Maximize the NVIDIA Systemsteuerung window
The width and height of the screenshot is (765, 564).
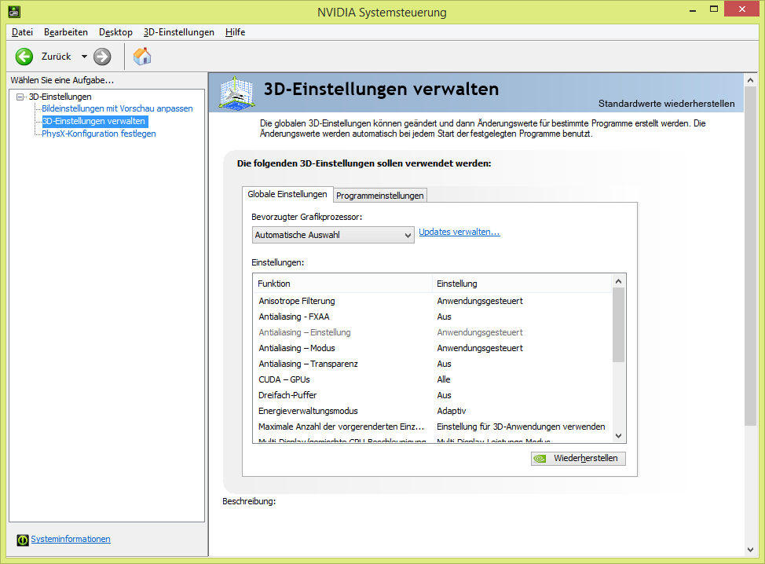714,9
